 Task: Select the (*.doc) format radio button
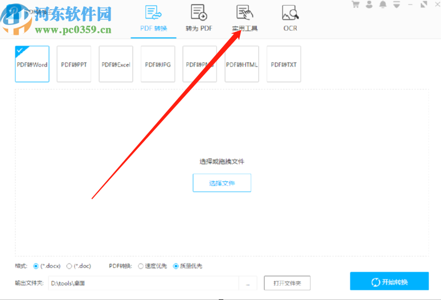pos(69,266)
